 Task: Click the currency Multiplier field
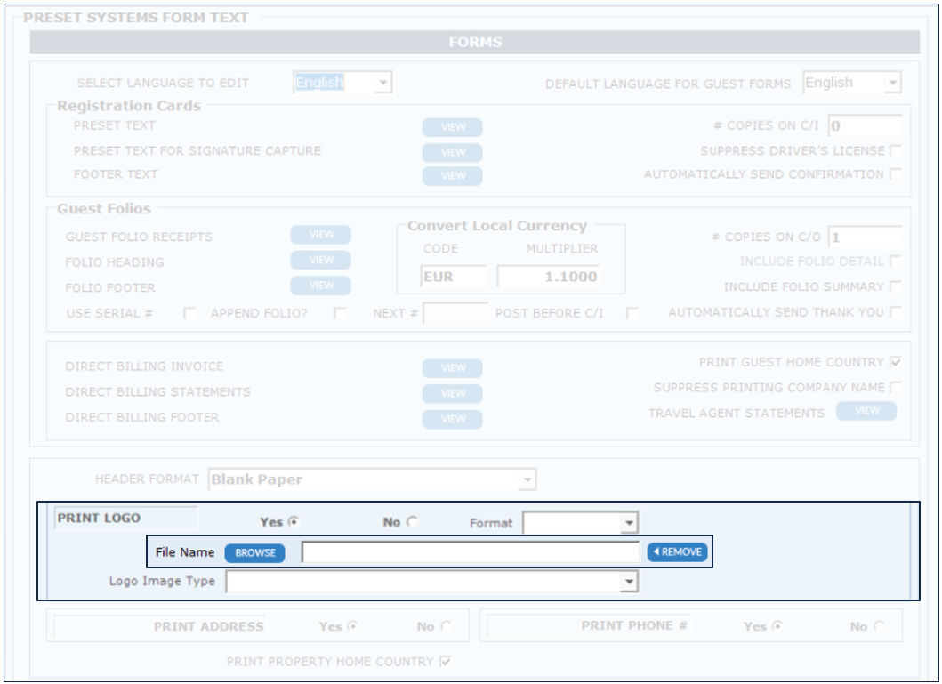548,277
